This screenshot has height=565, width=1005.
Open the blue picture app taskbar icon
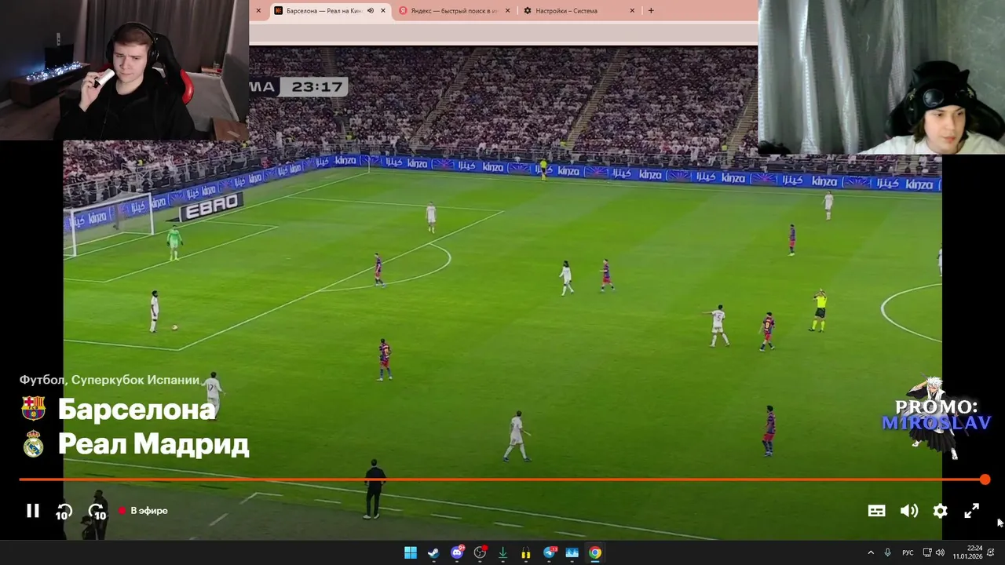point(572,552)
